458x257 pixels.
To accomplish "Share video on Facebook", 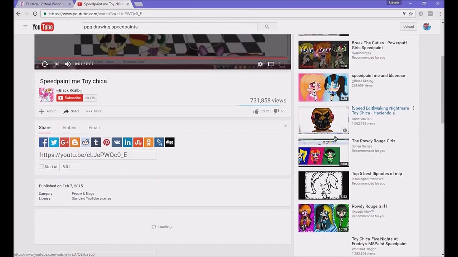I will [44, 142].
